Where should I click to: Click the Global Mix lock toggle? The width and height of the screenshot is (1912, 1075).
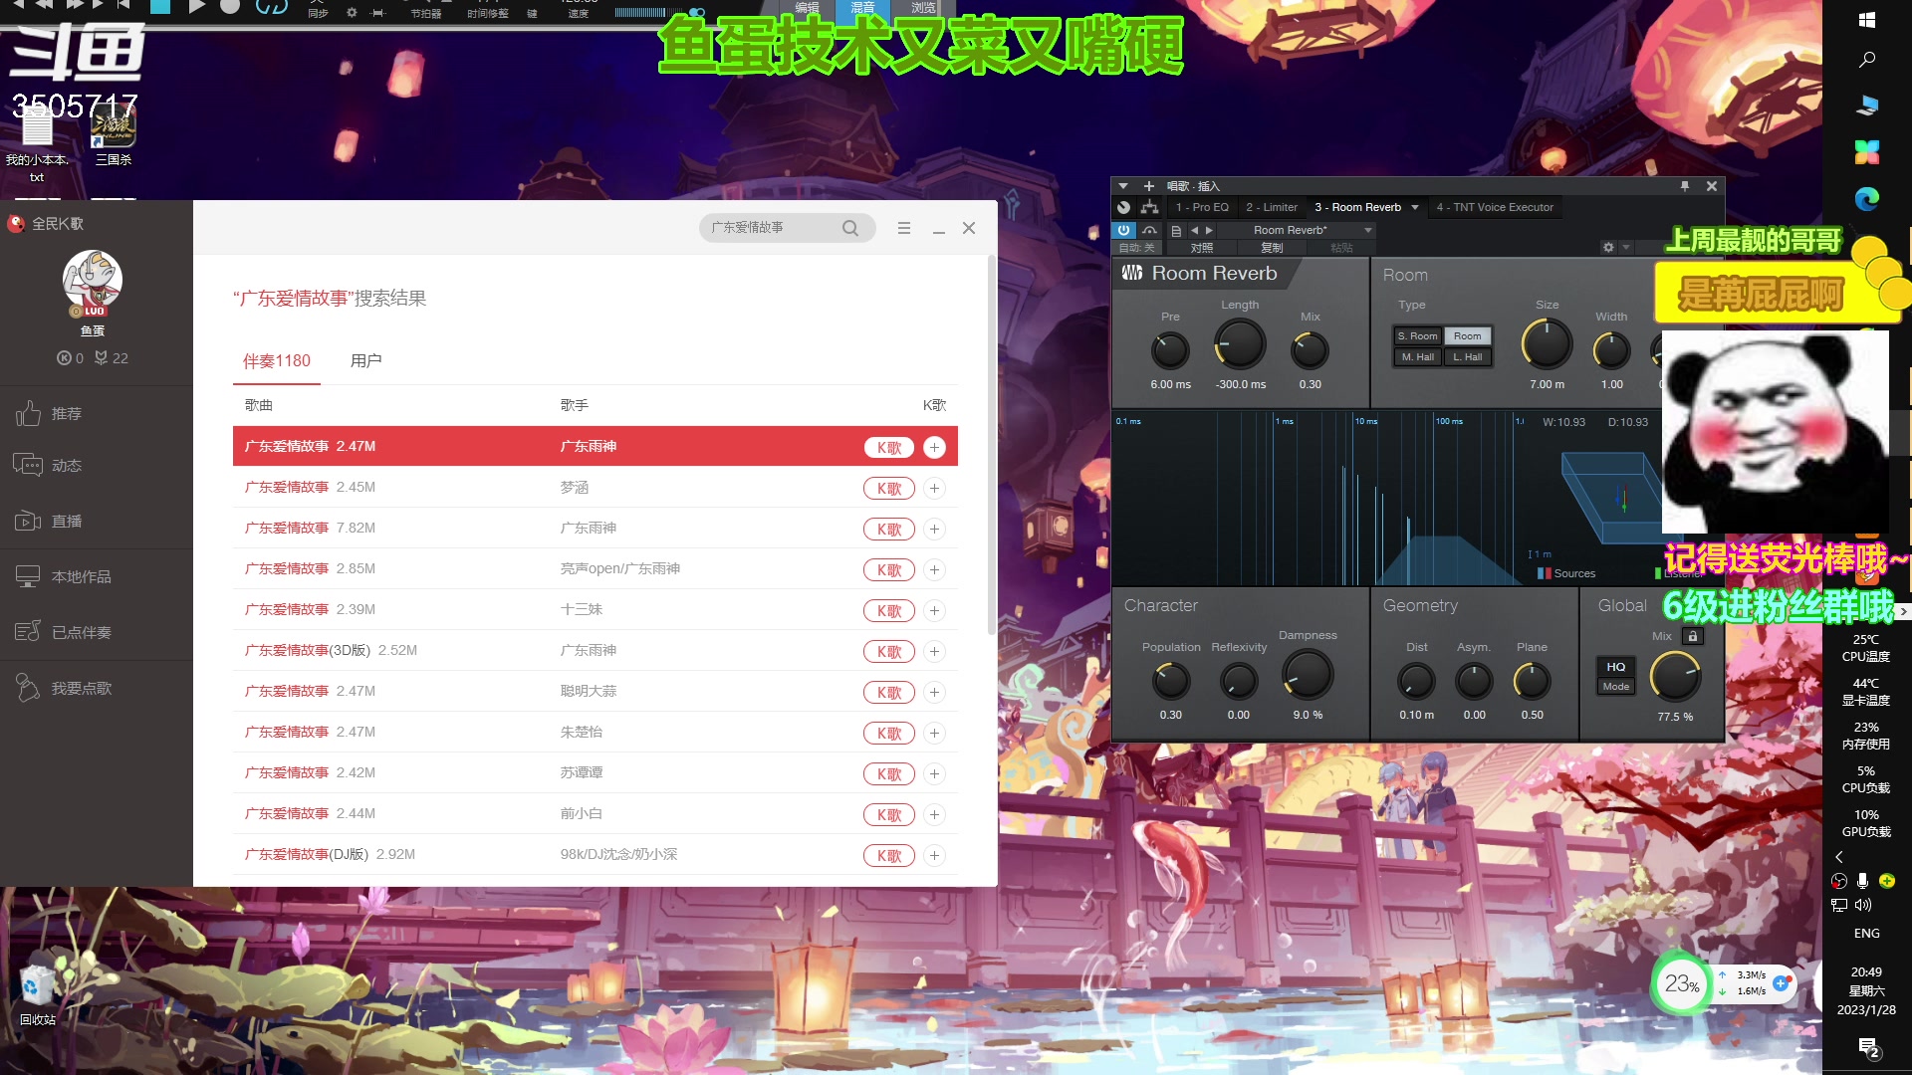point(1692,636)
